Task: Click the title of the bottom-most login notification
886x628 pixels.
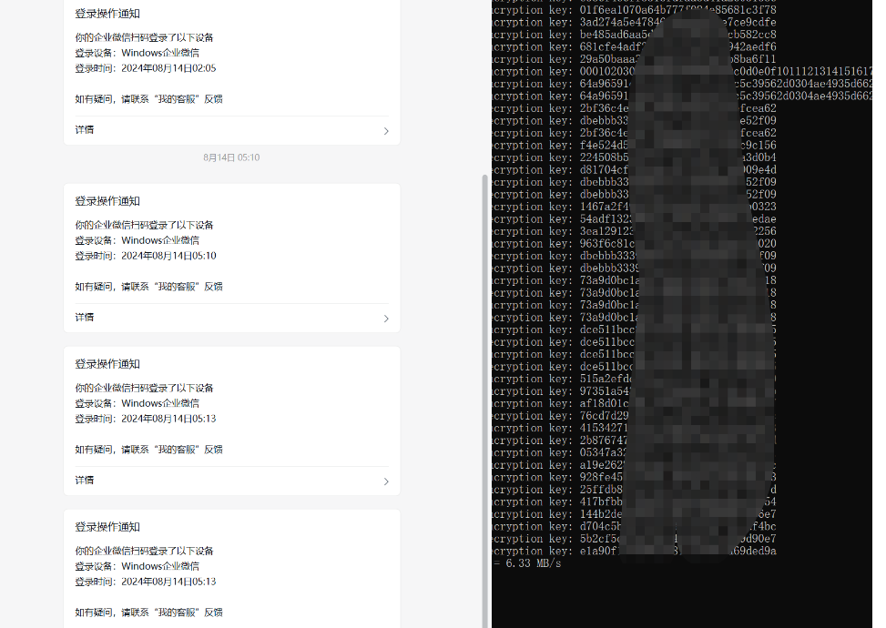Action: click(107, 527)
